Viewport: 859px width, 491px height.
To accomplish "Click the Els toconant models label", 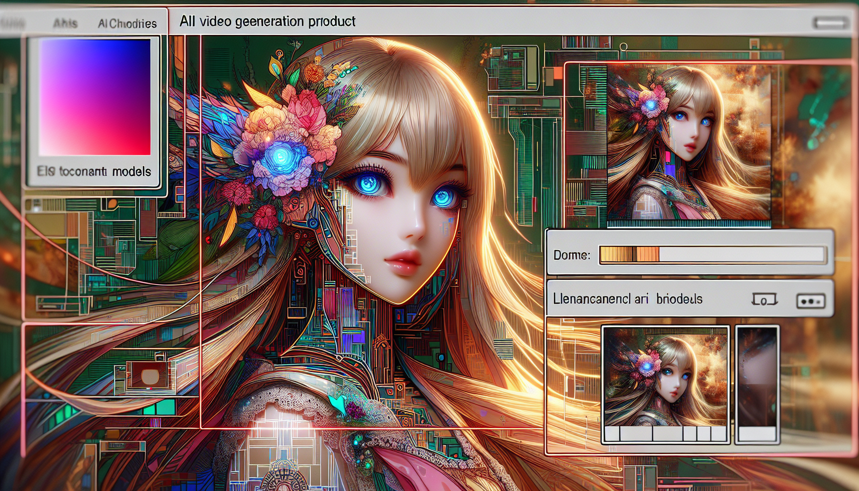I will click(x=94, y=171).
